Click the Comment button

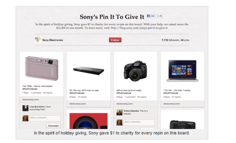(x=54, y=126)
